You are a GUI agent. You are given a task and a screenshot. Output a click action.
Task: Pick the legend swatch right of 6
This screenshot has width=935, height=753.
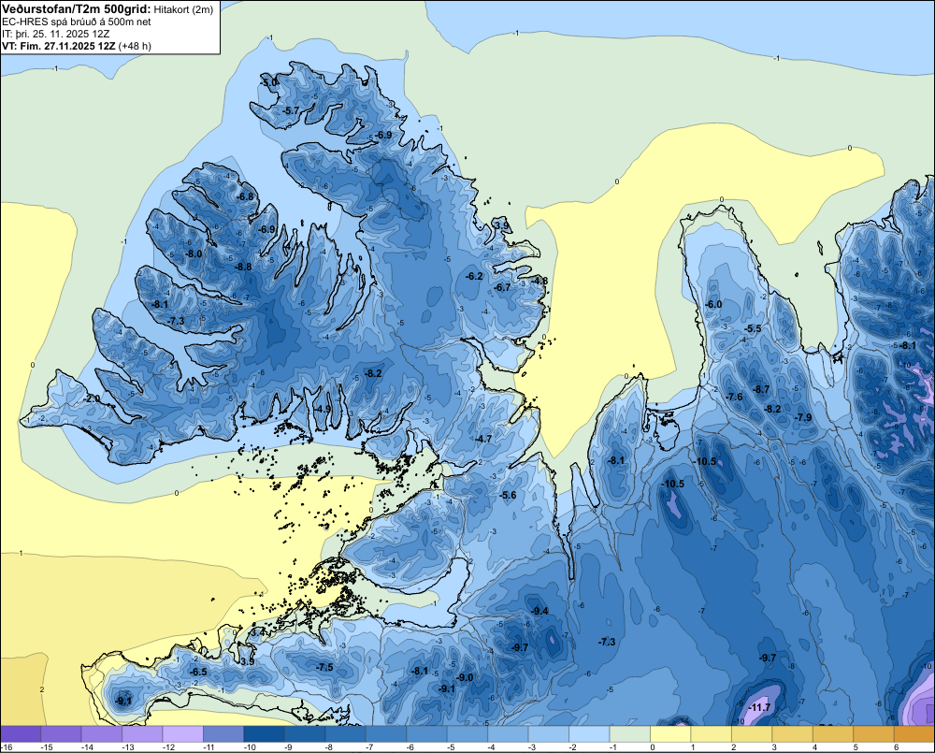(914, 733)
